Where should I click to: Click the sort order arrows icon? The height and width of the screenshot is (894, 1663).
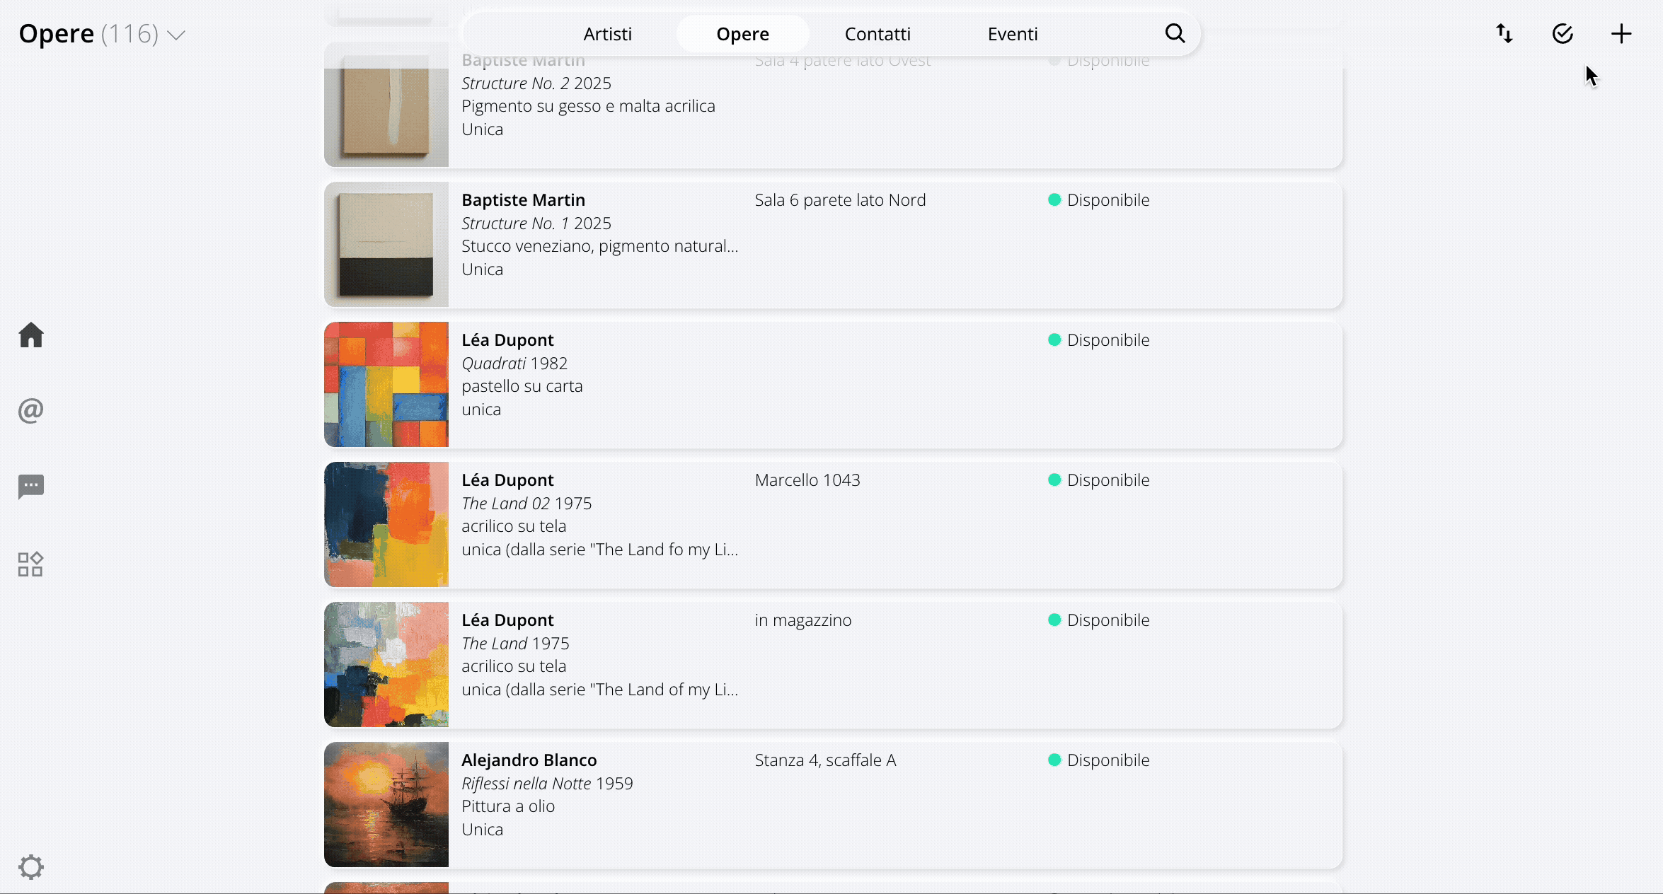click(x=1504, y=33)
